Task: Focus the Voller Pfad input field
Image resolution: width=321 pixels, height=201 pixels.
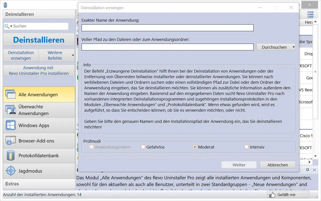Action: (x=167, y=47)
